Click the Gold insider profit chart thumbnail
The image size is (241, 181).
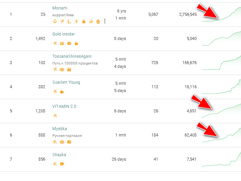(221, 38)
